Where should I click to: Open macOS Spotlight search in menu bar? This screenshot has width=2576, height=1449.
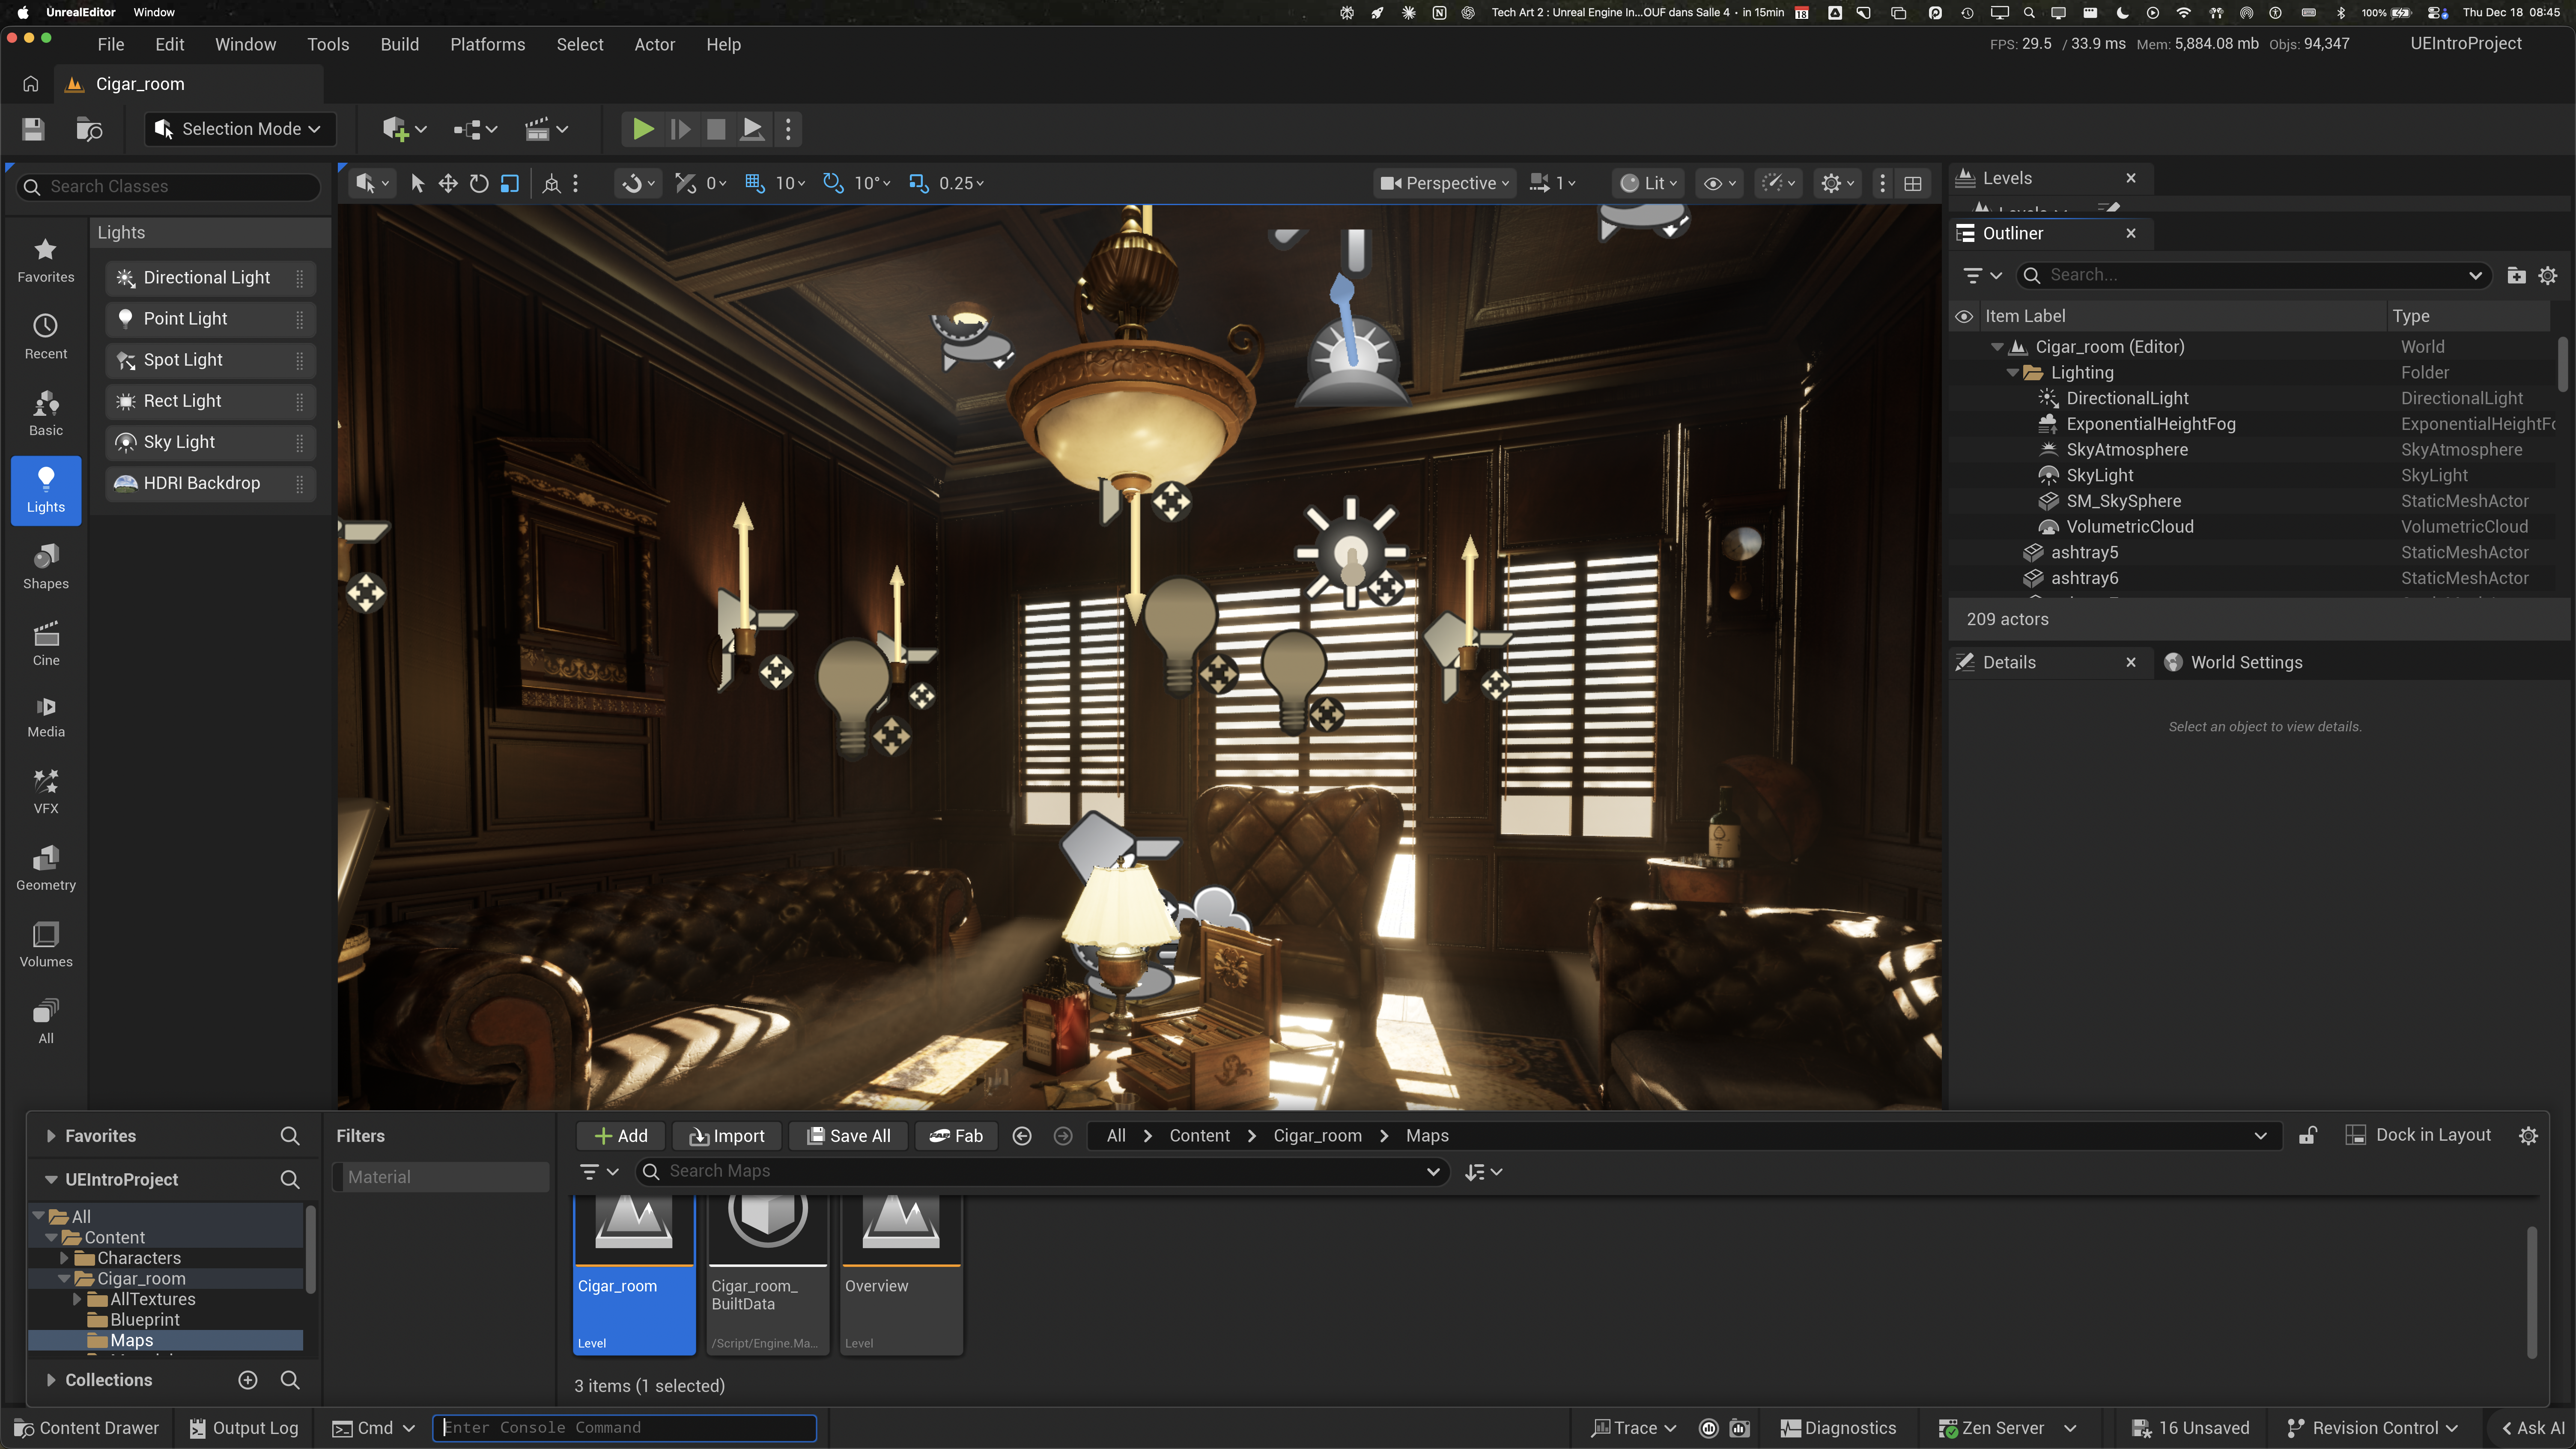[2029, 13]
